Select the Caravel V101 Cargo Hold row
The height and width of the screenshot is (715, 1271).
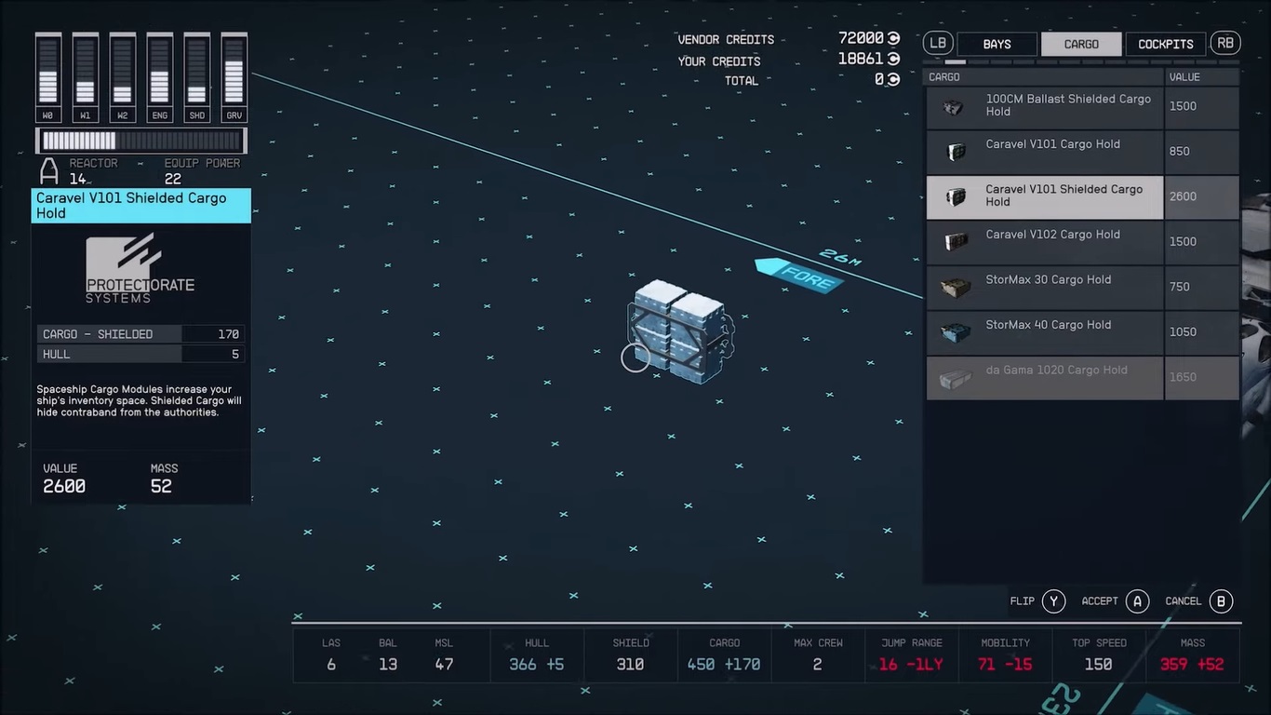[1082, 152]
